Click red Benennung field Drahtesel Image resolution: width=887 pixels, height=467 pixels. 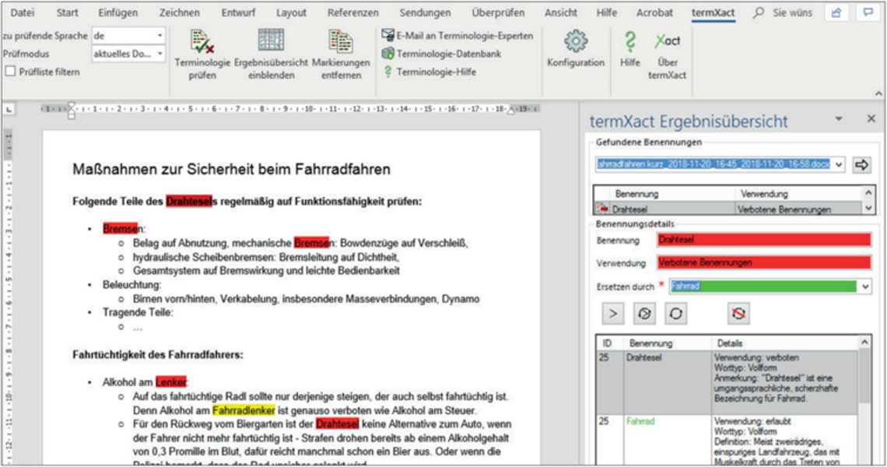click(764, 240)
